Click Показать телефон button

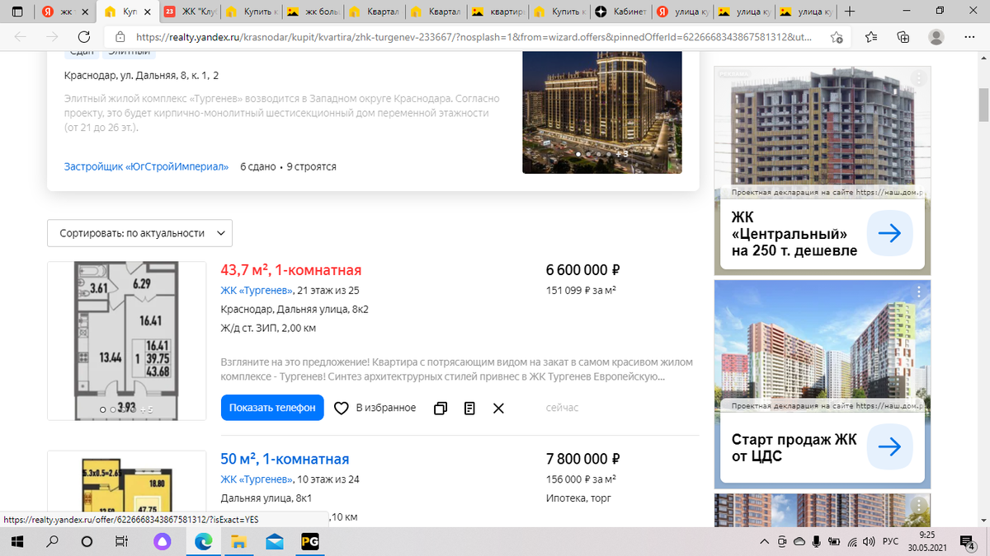pyautogui.click(x=272, y=408)
